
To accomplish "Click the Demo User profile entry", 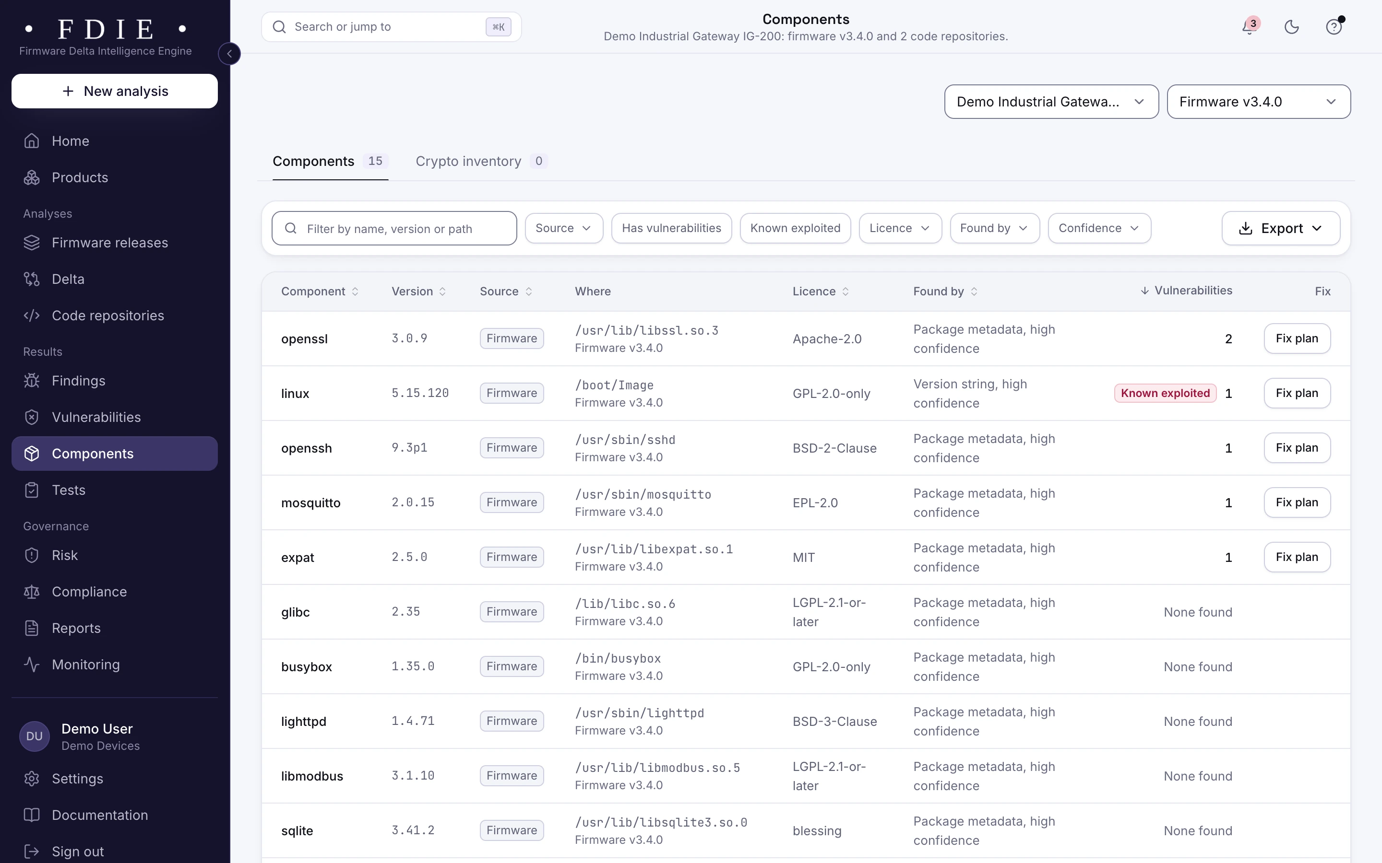I will point(114,736).
